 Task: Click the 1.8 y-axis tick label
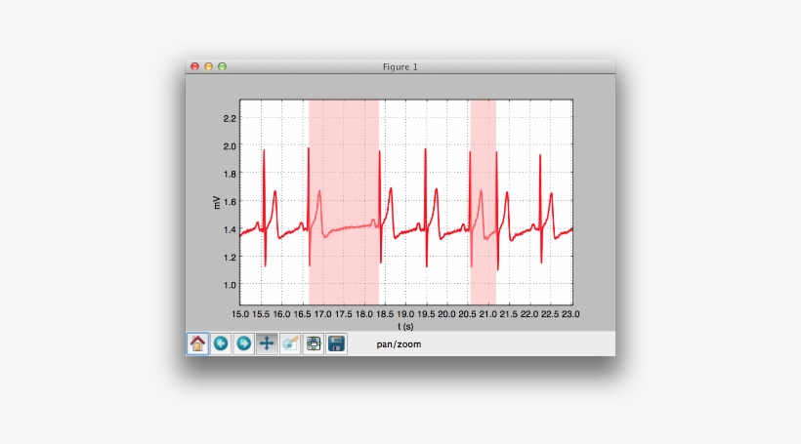(230, 174)
